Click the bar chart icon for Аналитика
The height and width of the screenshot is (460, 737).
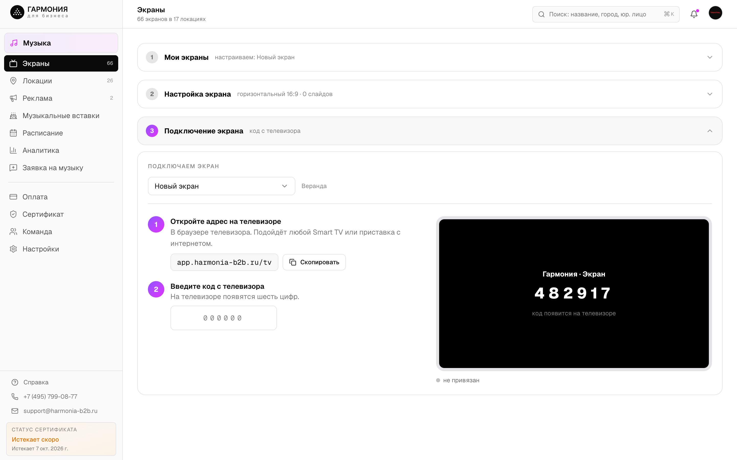[x=13, y=150]
